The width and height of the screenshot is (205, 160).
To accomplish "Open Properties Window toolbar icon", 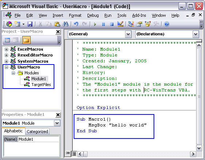I will (x=139, y=24).
